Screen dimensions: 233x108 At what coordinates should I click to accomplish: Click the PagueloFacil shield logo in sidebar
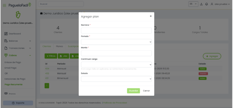pyautogui.click(x=18, y=15)
